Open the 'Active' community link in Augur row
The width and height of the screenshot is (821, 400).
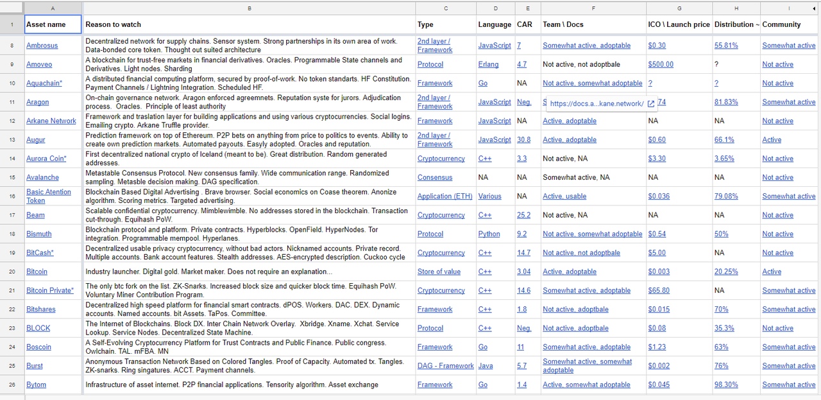772,139
